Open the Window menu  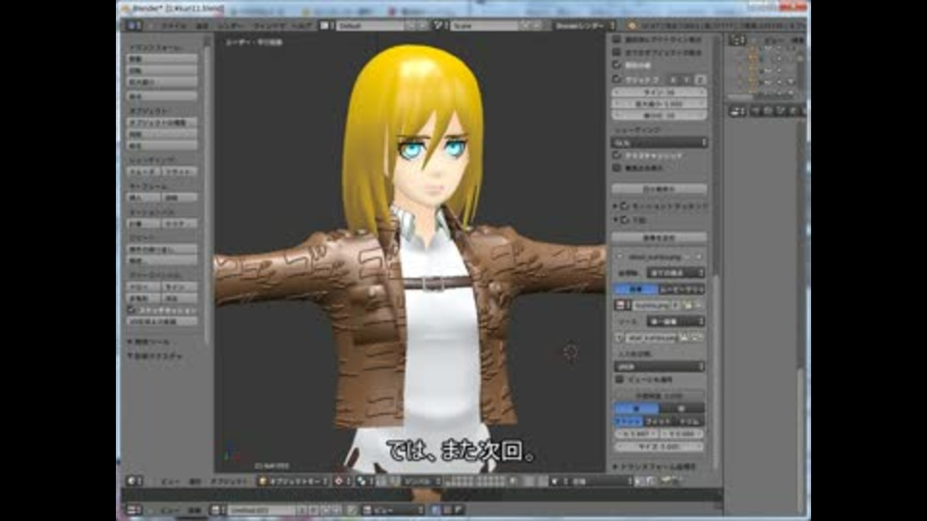(268, 25)
